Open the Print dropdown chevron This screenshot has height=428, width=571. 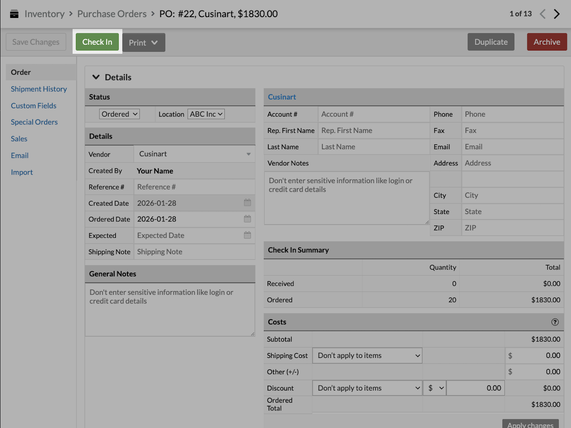point(155,42)
